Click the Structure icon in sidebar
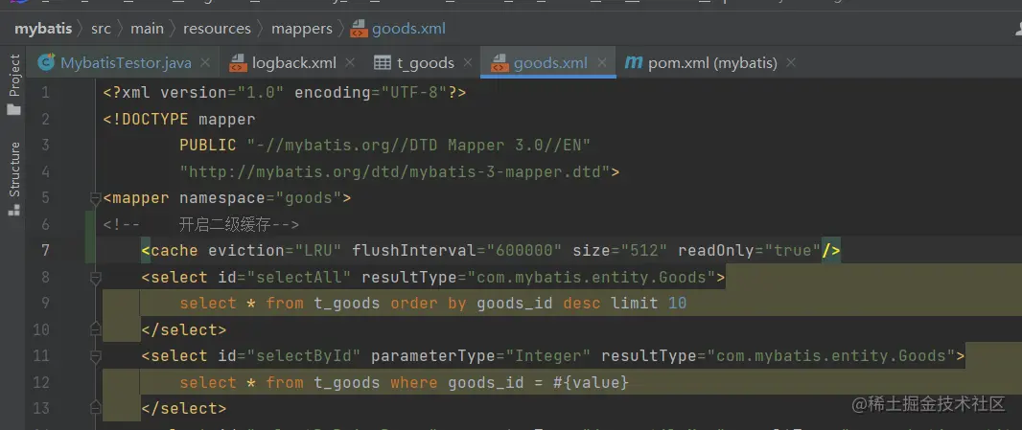 13,210
